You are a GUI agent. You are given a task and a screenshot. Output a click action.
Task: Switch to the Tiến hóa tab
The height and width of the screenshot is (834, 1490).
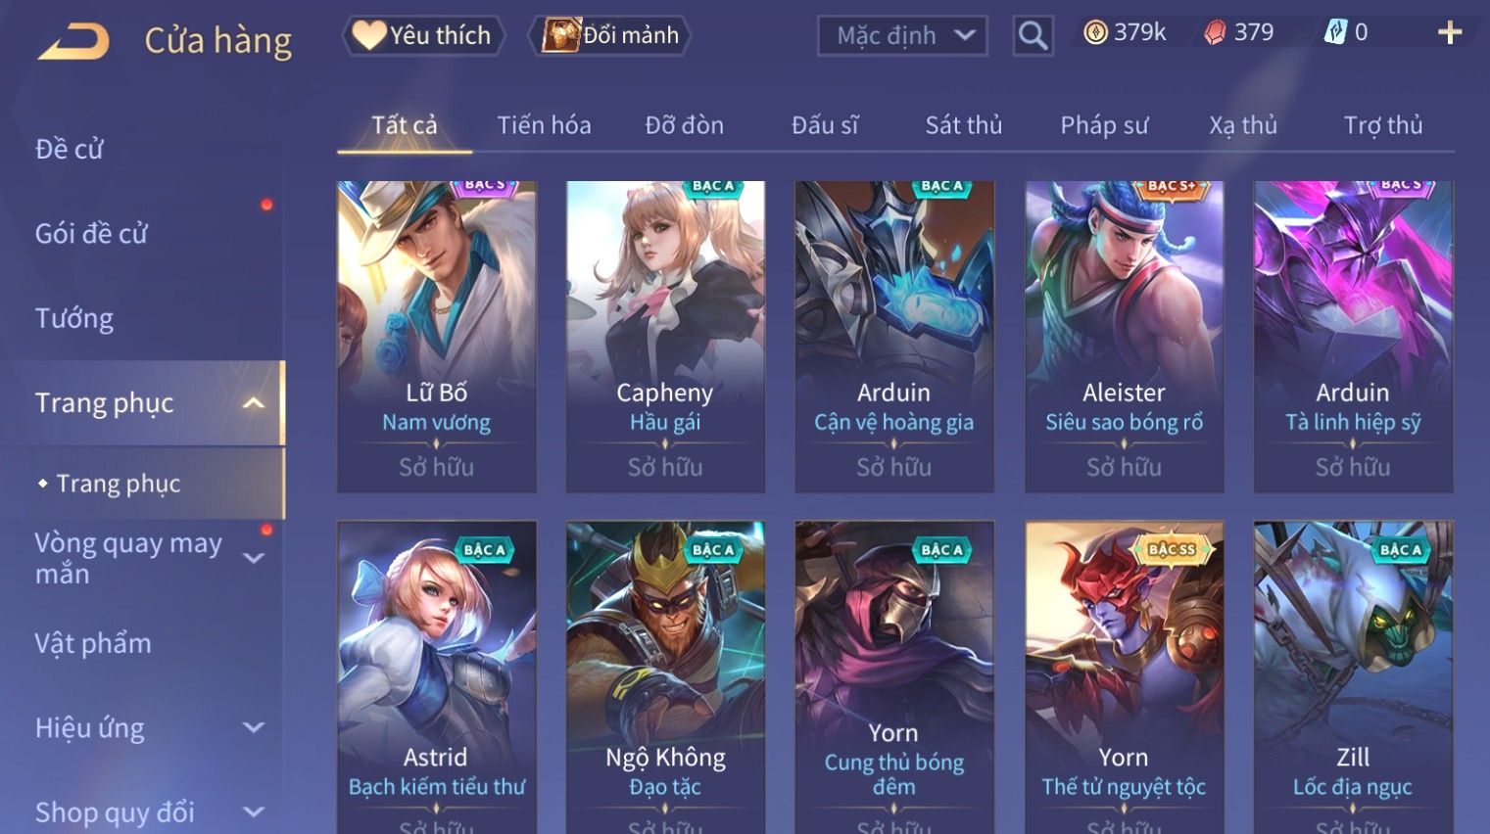click(544, 125)
